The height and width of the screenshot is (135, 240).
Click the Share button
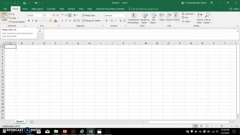pyautogui.click(x=234, y=9)
